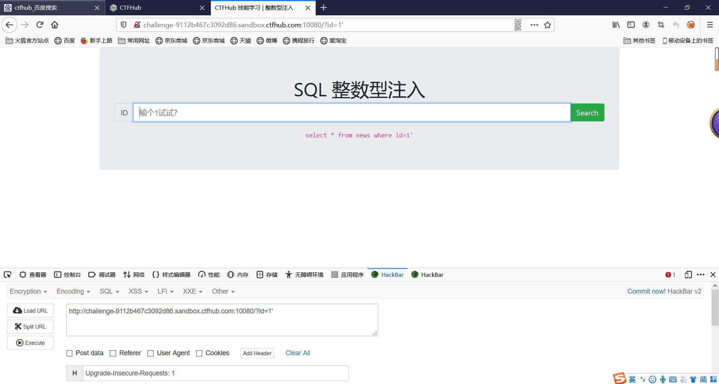Image resolution: width=719 pixels, height=384 pixels.
Task: Focus the HackBar URL text area
Action: click(x=222, y=320)
